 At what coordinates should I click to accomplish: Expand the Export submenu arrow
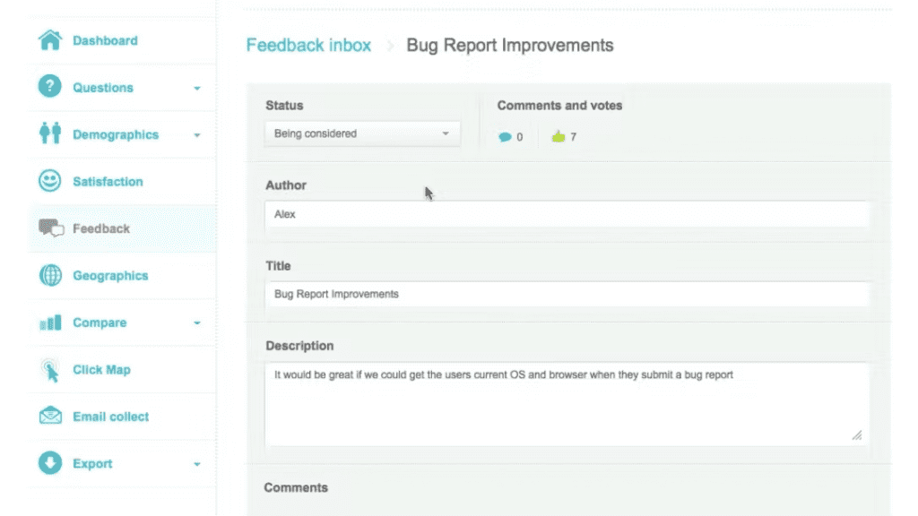(197, 465)
